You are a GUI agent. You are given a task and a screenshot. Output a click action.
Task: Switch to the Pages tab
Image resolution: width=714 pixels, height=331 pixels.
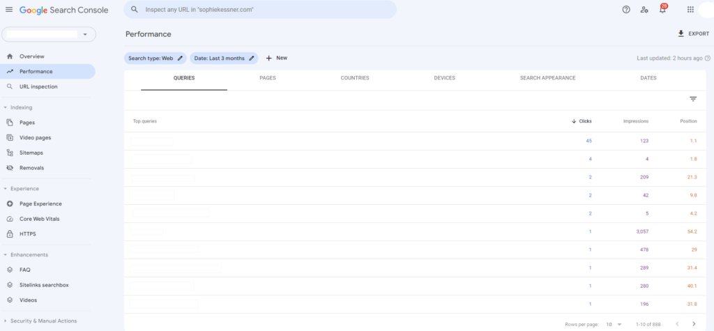pos(268,78)
